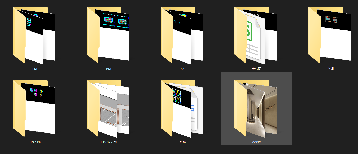Click the 效果图 folder name
358x154 pixels.
pyautogui.click(x=257, y=142)
